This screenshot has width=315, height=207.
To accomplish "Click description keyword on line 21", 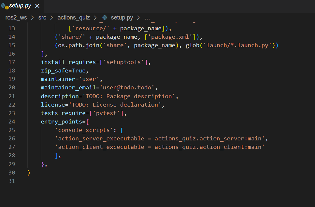I will tap(60, 97).
